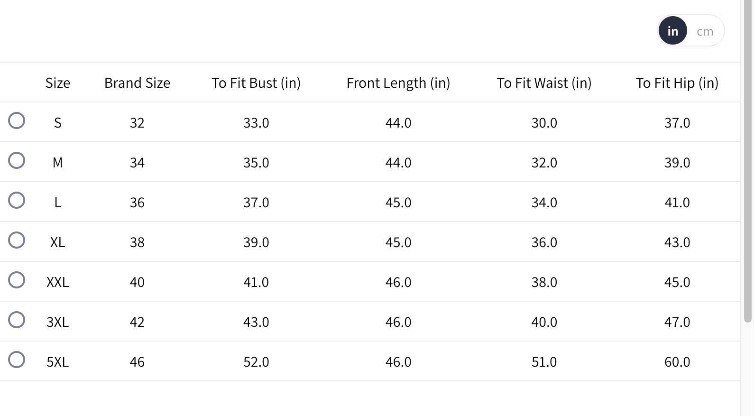
Task: Switch units to cm
Action: tap(705, 31)
